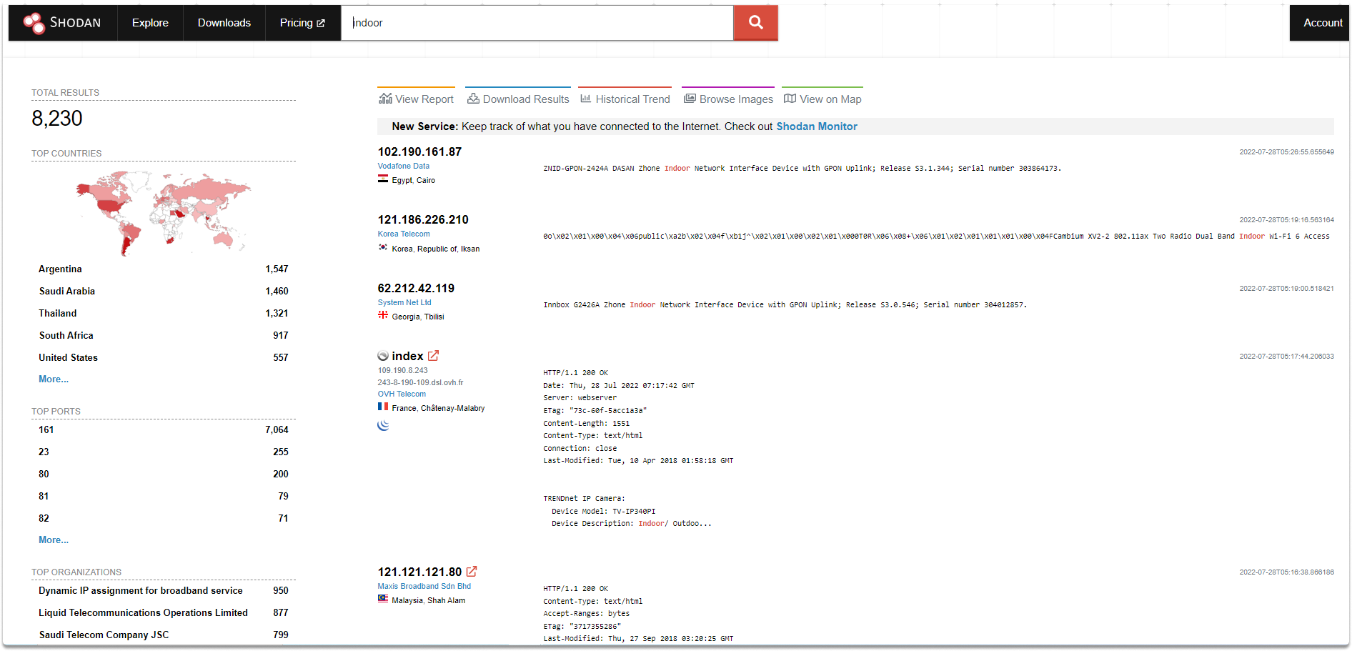Open the Pricing external page

pos(302,22)
